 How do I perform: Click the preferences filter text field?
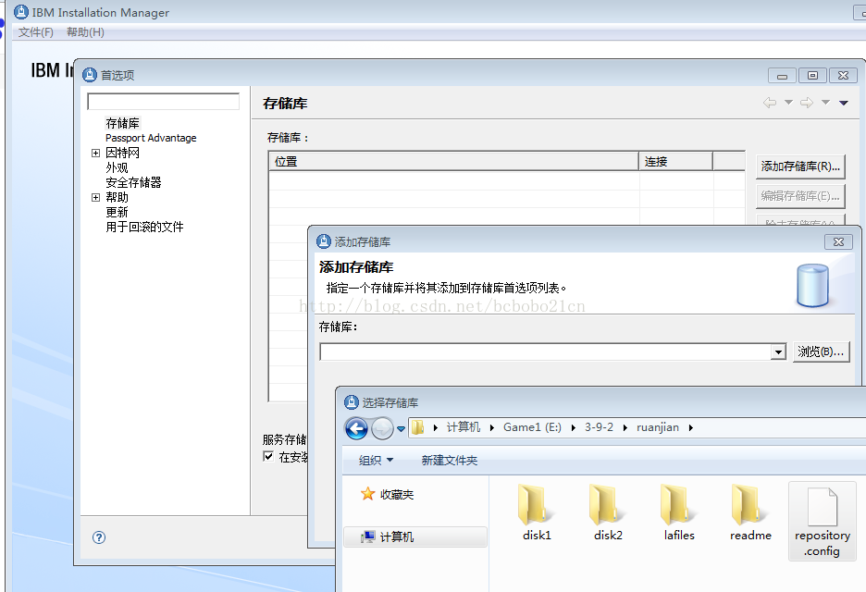pyautogui.click(x=164, y=102)
